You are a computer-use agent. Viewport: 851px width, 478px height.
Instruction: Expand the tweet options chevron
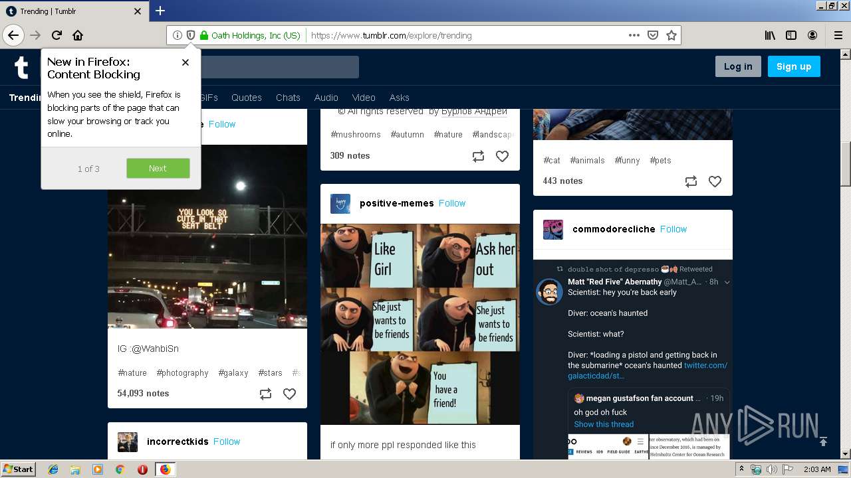727,282
